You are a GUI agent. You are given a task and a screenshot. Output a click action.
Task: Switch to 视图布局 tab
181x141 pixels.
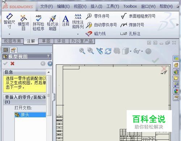click(x=12, y=41)
